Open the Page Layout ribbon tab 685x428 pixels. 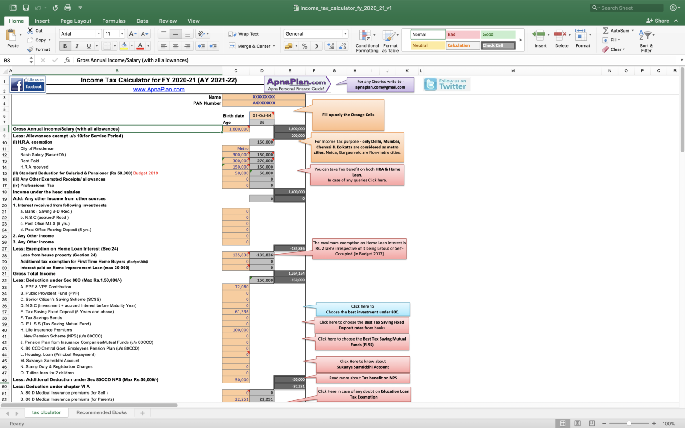pos(76,21)
